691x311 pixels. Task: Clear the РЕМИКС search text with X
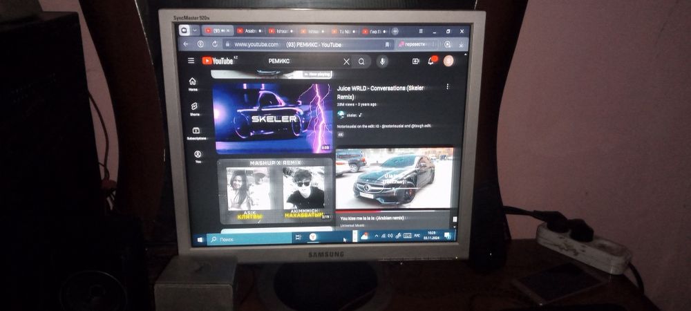coord(346,62)
